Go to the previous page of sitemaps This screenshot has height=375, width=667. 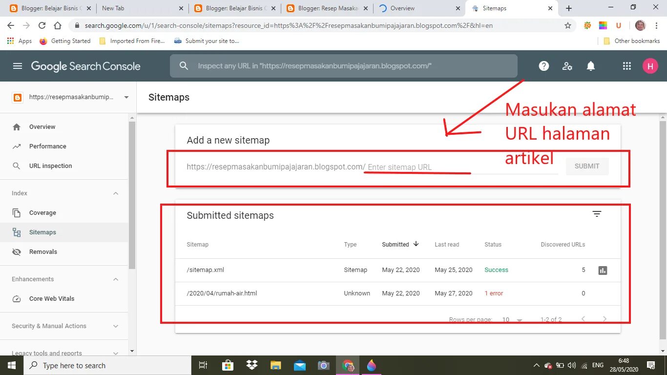[x=583, y=319]
